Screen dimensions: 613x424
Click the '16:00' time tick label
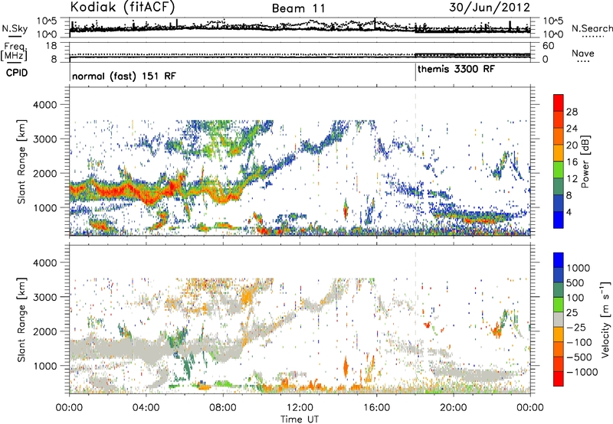coord(376,408)
